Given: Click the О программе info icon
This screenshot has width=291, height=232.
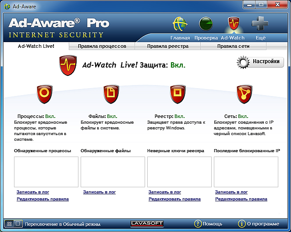Looking at the screenshot, I should (241, 224).
